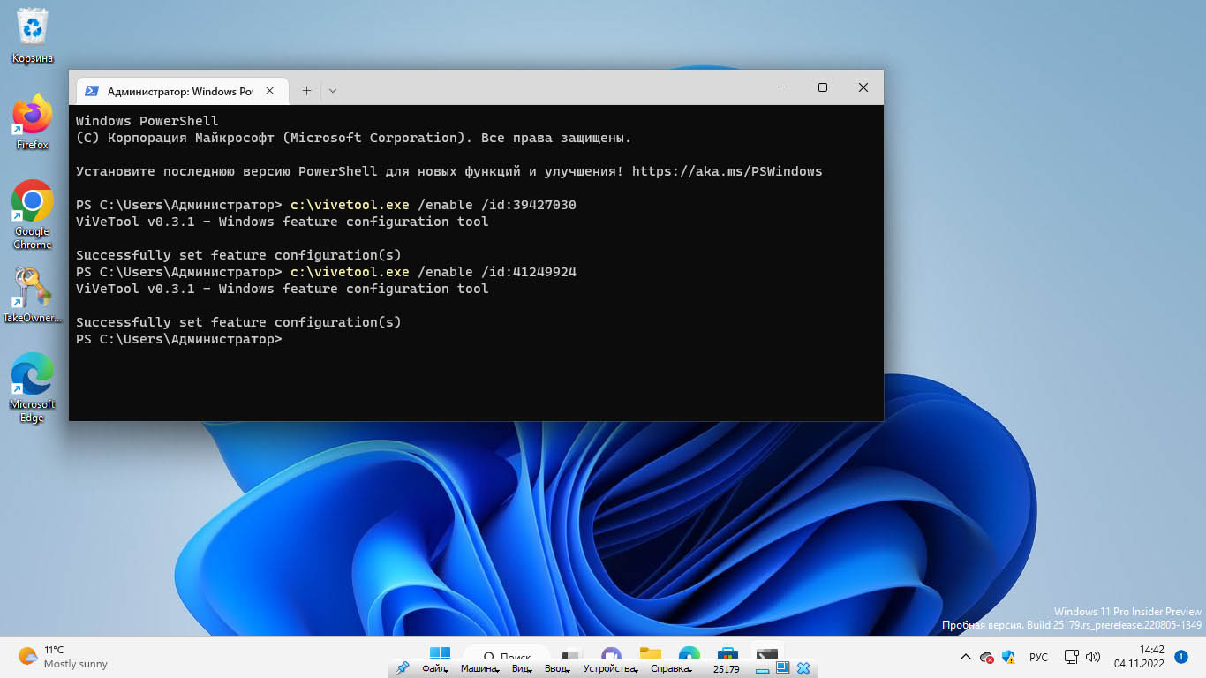Exit fullscreen via mini toolbar restore icon

click(x=783, y=669)
